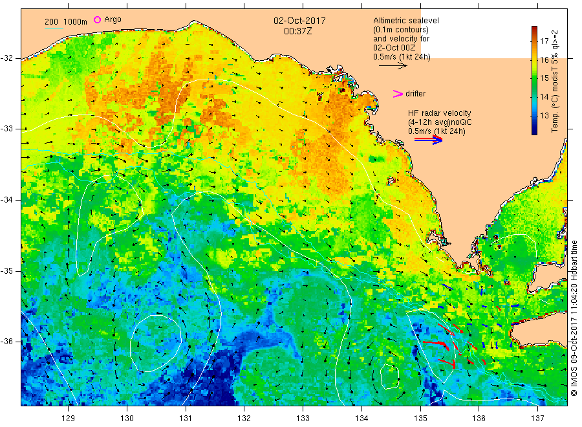Click the 135 longitude axis label
Viewport: 582px width, 427px height.
coord(420,419)
